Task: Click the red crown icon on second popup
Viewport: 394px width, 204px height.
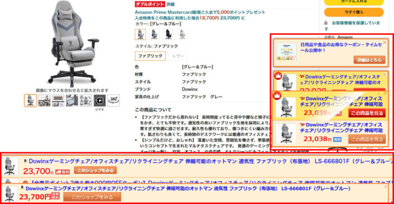Action: (278, 76)
